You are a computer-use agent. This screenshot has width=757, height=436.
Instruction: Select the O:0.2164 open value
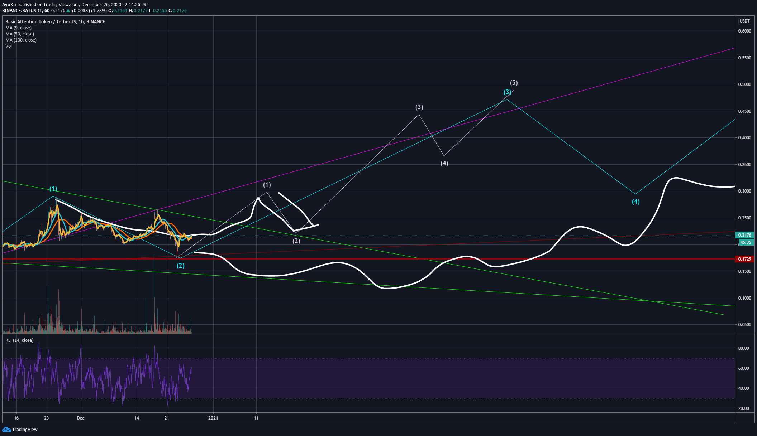(x=118, y=11)
